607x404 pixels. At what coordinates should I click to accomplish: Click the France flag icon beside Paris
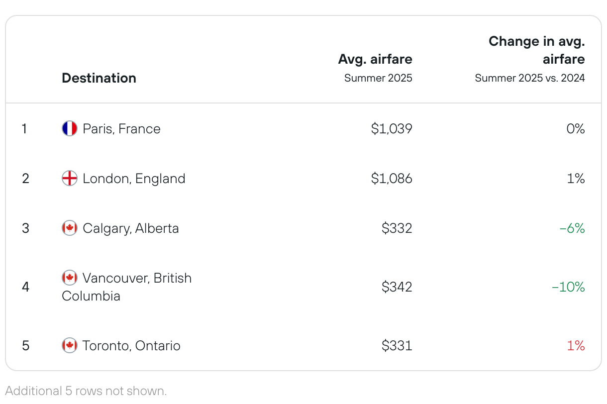pyautogui.click(x=70, y=129)
